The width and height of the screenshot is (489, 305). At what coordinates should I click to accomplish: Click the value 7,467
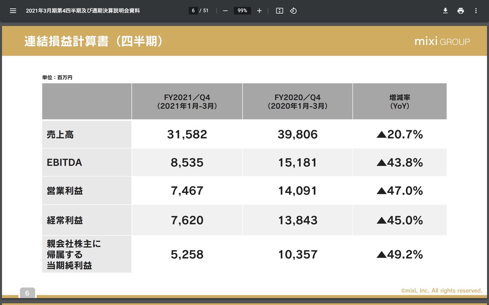[187, 190]
